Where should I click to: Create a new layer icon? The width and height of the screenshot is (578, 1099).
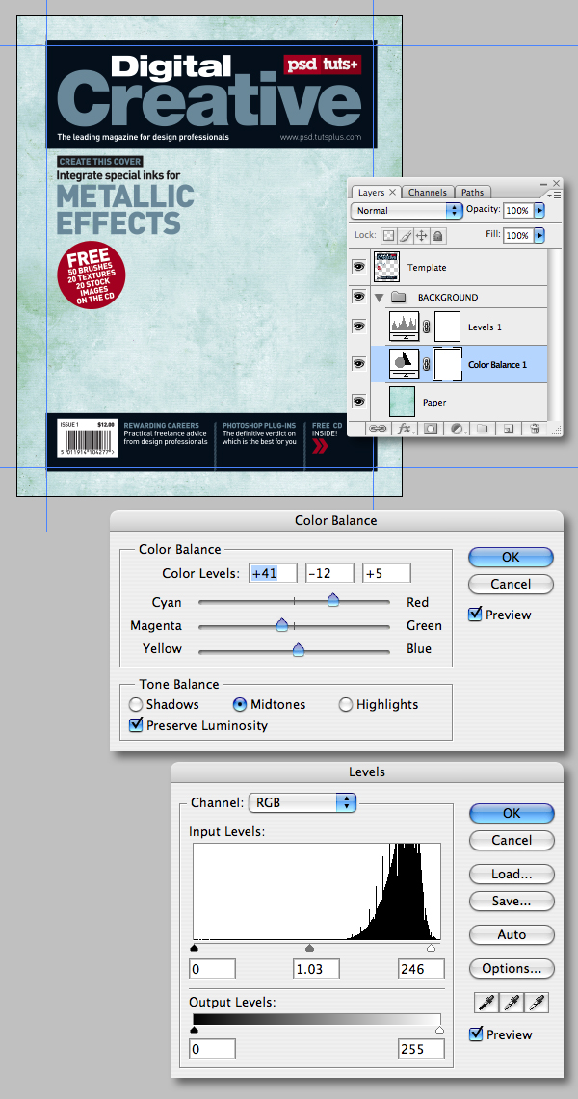(x=509, y=429)
